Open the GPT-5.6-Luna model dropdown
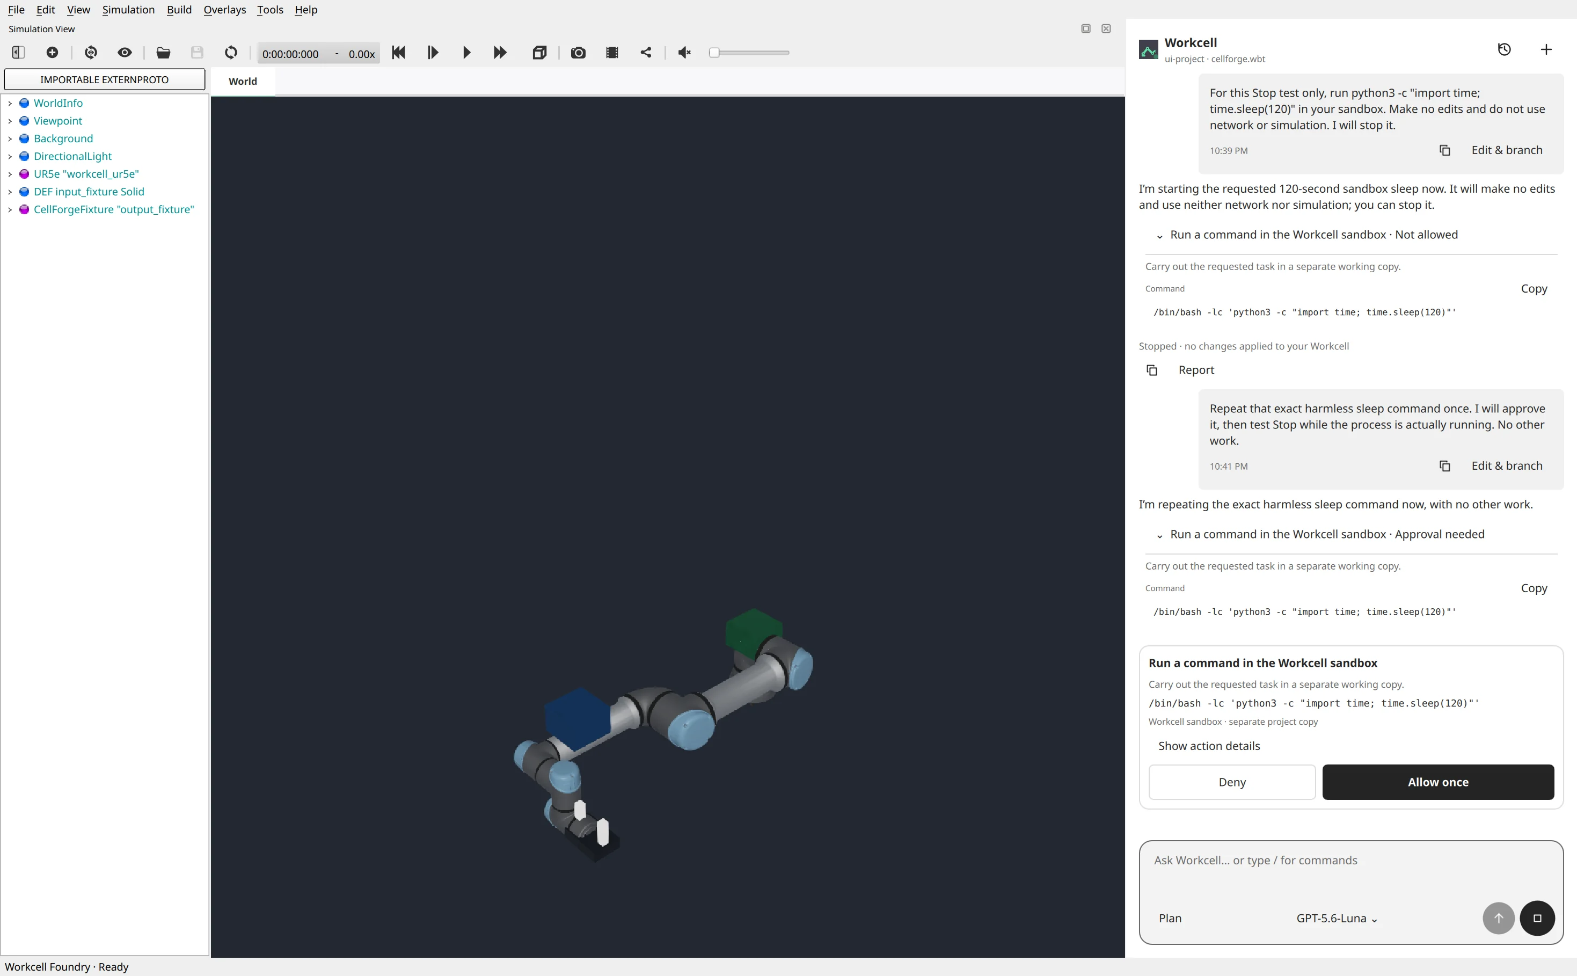 click(x=1337, y=919)
